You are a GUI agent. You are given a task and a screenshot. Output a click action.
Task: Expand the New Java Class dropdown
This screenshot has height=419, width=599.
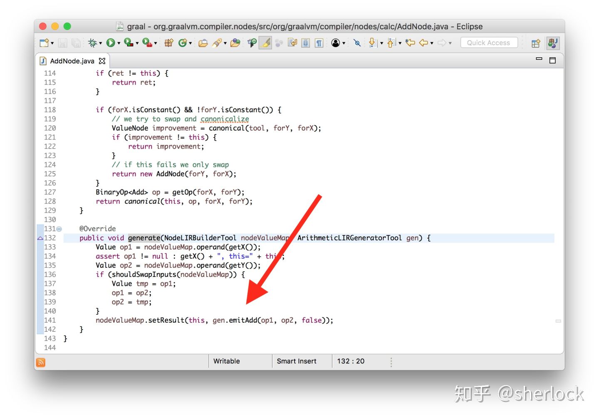click(x=190, y=43)
